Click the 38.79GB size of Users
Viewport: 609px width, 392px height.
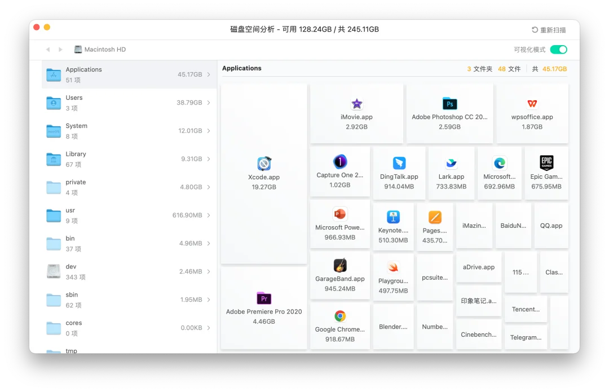[x=189, y=103]
